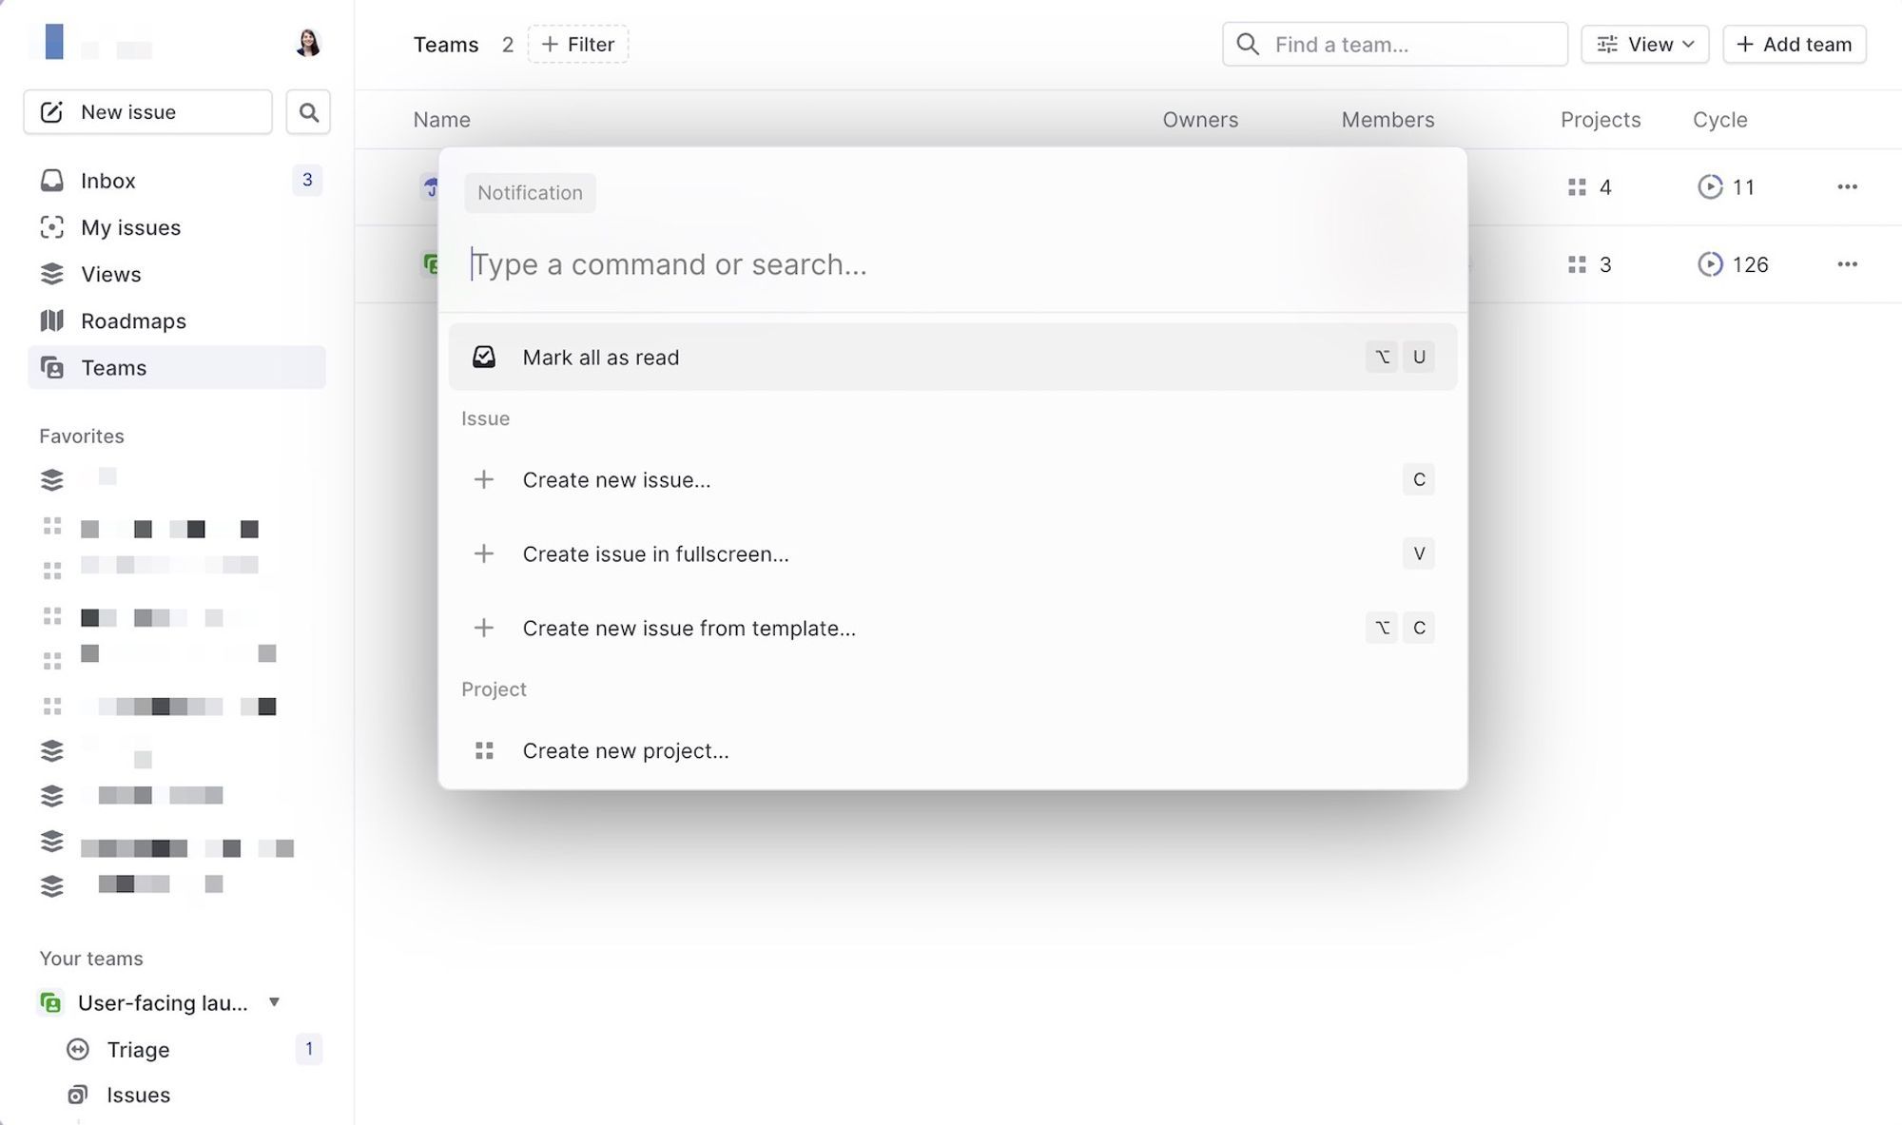Click the New issue button
The image size is (1902, 1125).
coord(147,112)
